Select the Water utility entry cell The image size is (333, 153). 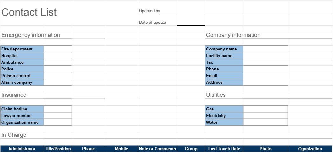tap(265, 122)
